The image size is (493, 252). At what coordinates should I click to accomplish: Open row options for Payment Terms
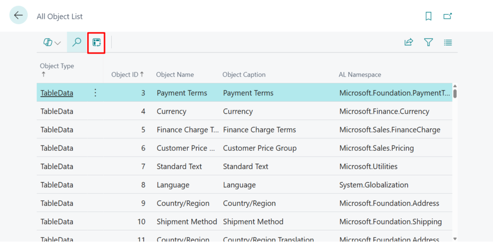(x=95, y=93)
